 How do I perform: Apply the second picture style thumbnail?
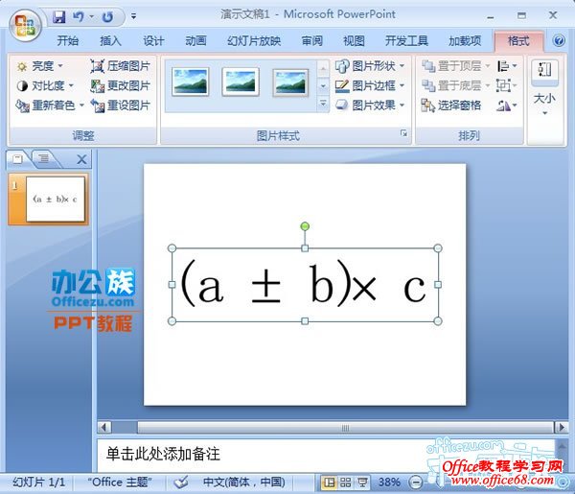tap(241, 82)
